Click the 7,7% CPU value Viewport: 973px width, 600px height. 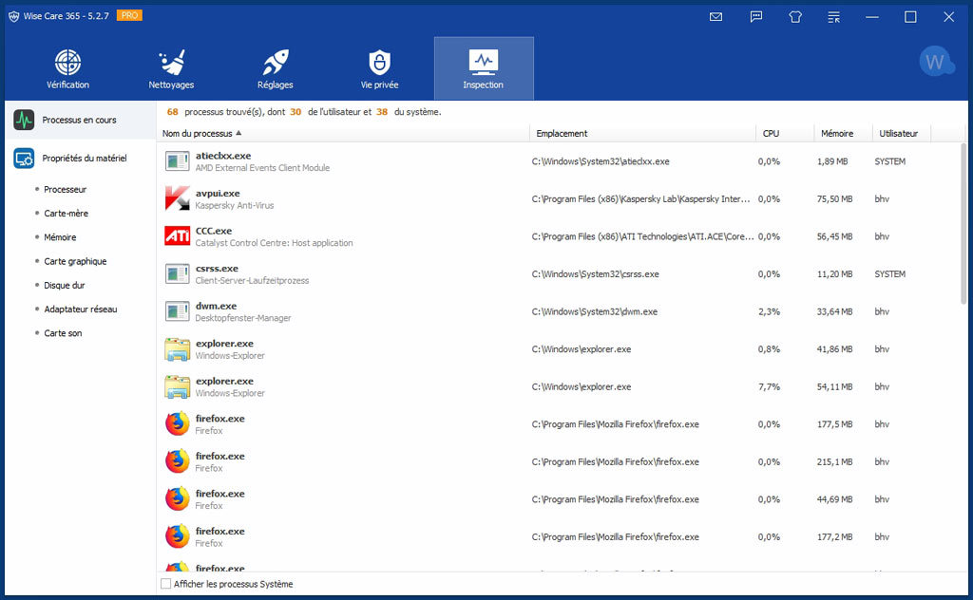tap(769, 386)
